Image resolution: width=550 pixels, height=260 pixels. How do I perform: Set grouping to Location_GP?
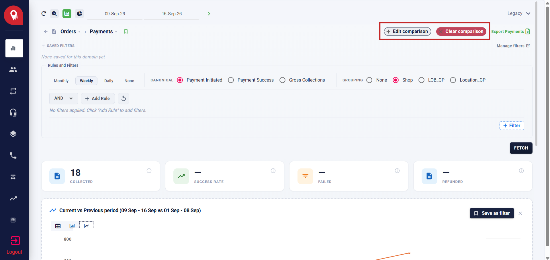click(x=453, y=80)
